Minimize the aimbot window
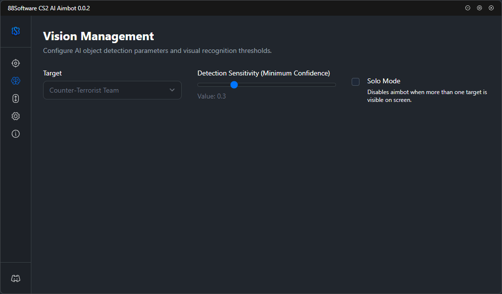Image resolution: width=502 pixels, height=294 pixels. coord(468,8)
